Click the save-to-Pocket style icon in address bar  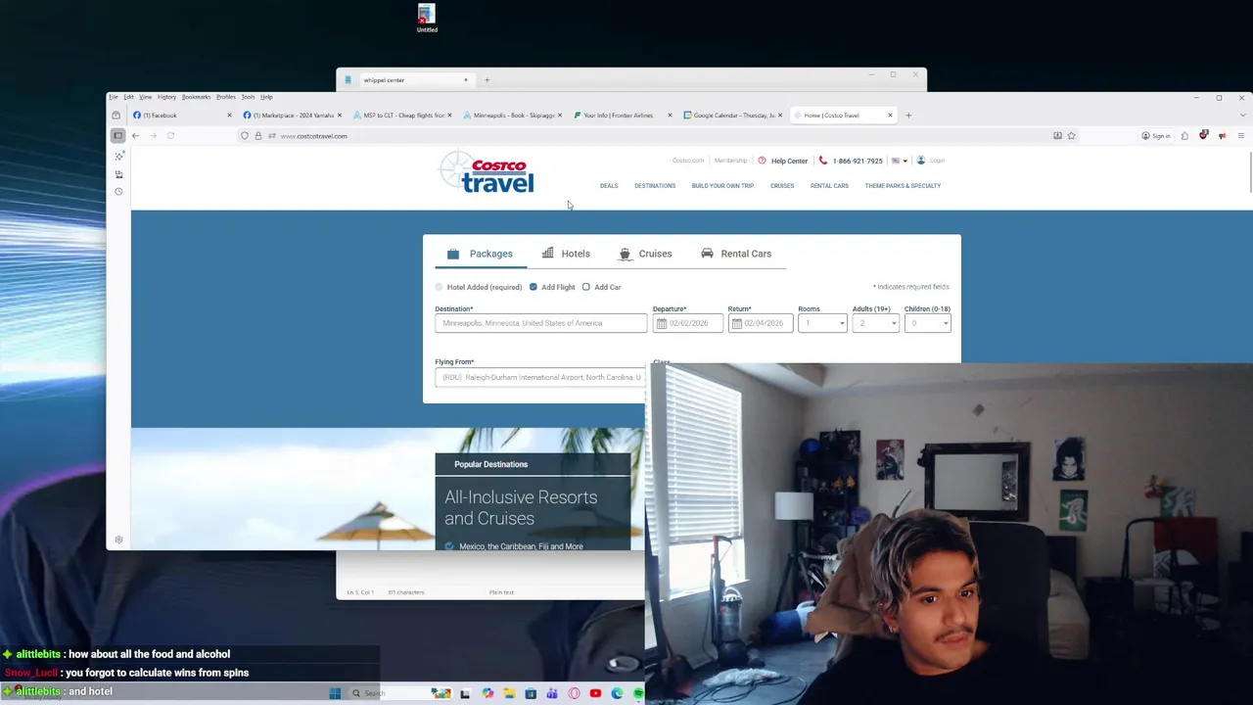1057,136
